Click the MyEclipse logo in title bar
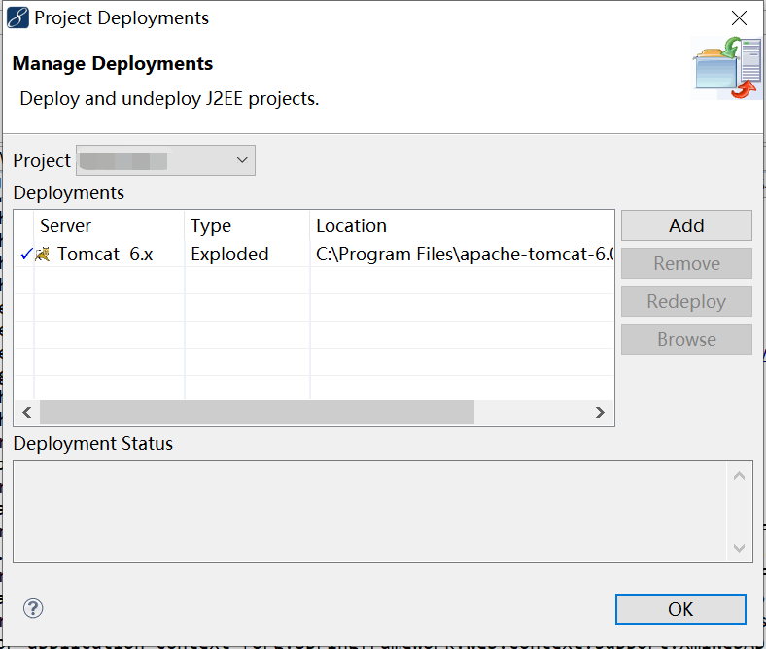This screenshot has height=649, width=766. (x=17, y=18)
